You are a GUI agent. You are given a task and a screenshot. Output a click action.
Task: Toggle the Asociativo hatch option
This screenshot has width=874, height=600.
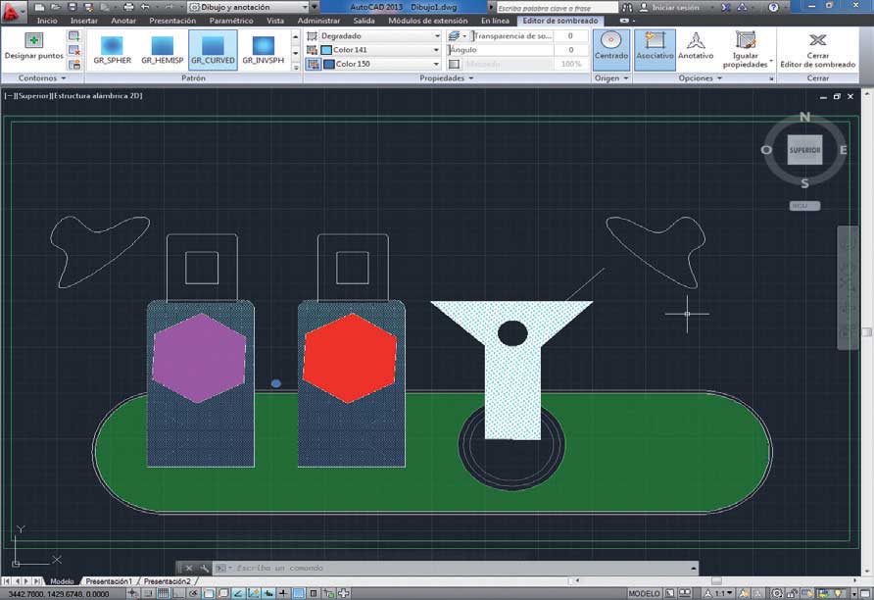click(x=655, y=45)
